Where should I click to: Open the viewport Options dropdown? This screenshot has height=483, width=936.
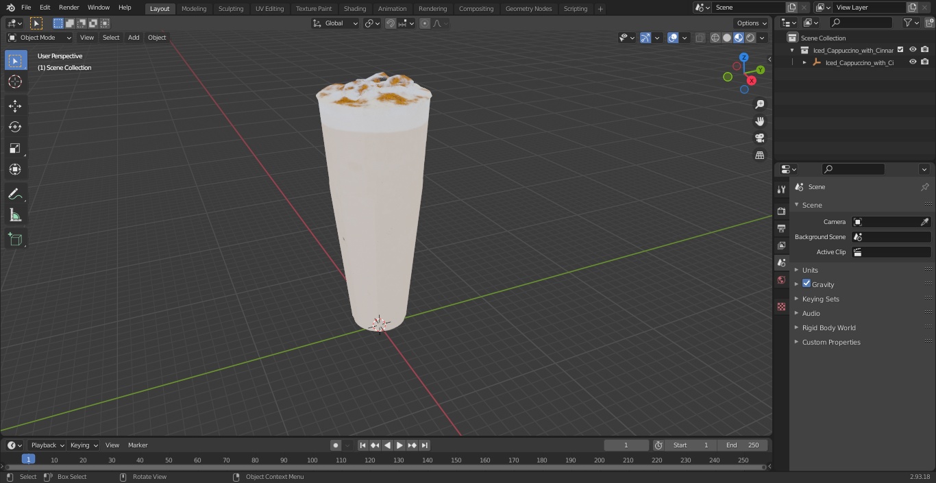pyautogui.click(x=752, y=23)
